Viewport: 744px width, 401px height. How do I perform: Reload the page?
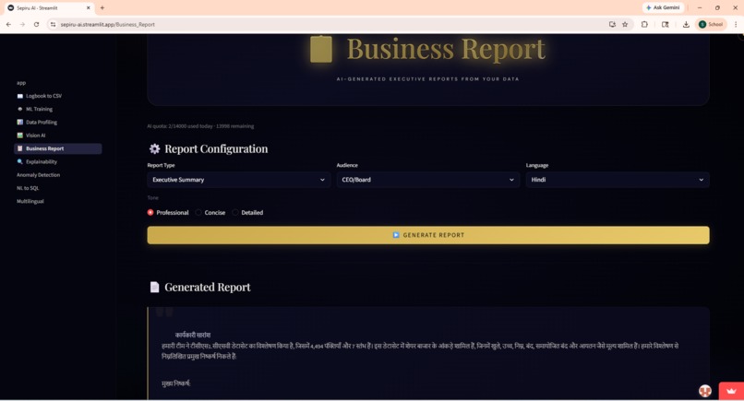(36, 24)
